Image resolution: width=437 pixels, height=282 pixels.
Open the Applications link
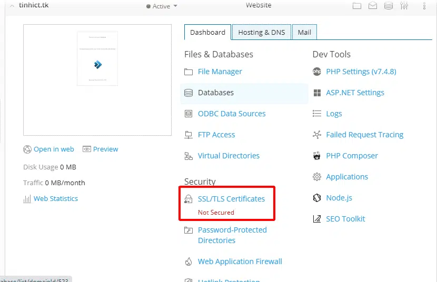pos(347,177)
